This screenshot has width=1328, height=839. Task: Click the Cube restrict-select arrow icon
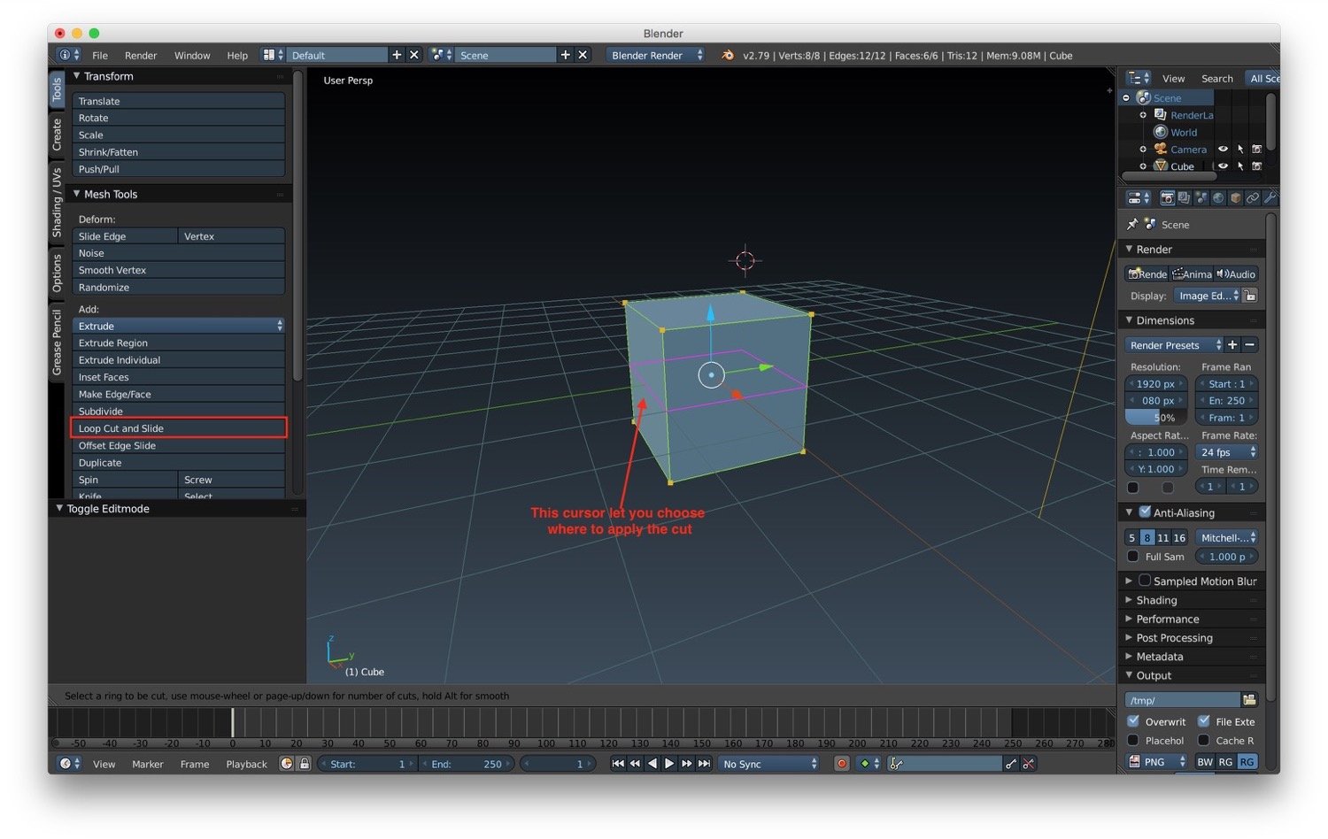1240,166
